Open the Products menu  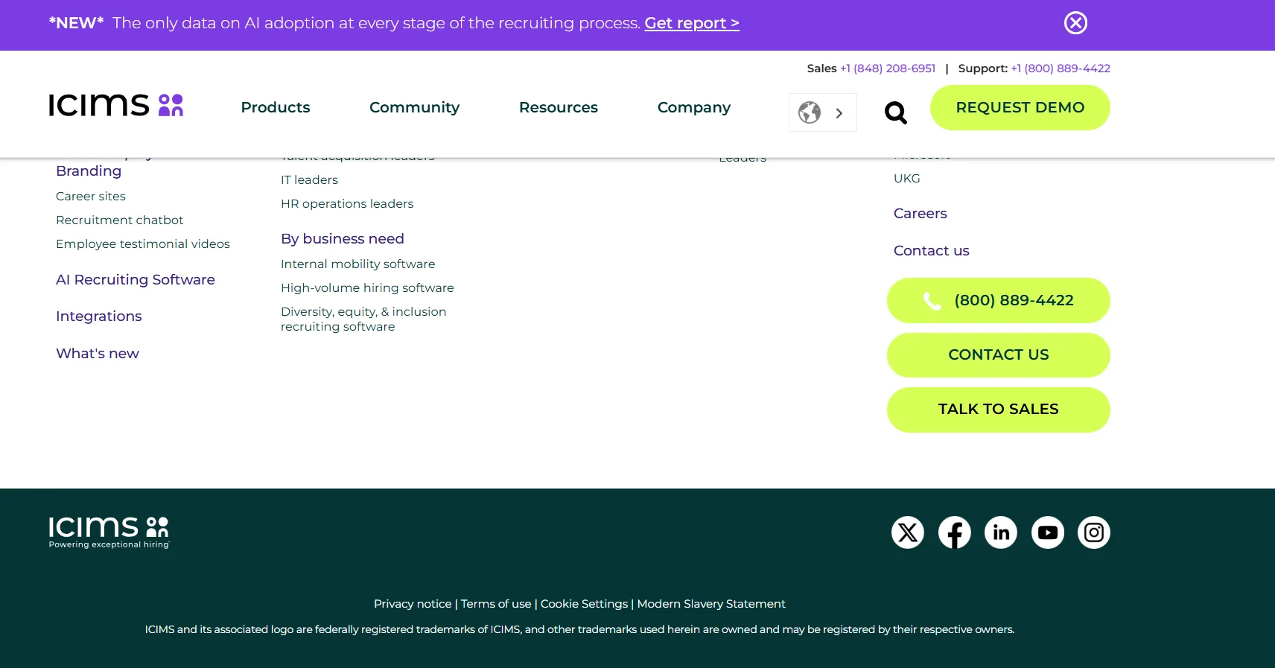click(x=276, y=107)
